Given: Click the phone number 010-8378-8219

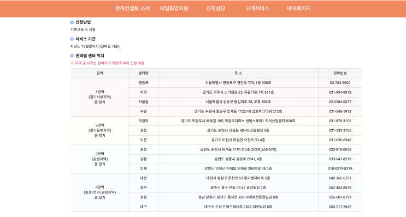Looking at the screenshot, I should (x=340, y=168).
